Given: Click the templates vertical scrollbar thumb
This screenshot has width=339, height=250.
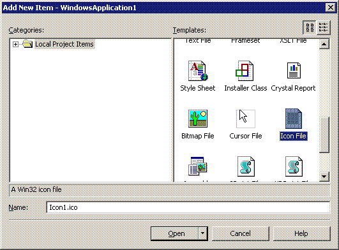Looking at the screenshot, I should pos(324,135).
